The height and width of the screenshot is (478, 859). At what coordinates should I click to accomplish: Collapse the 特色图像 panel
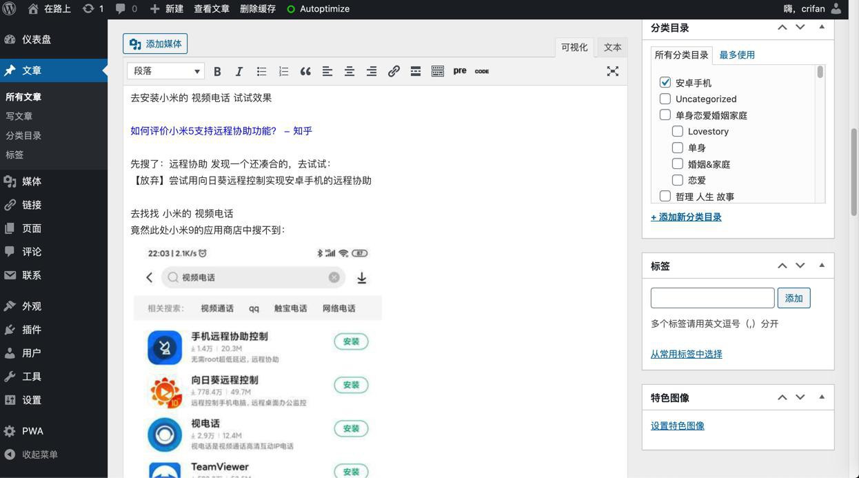pyautogui.click(x=822, y=397)
